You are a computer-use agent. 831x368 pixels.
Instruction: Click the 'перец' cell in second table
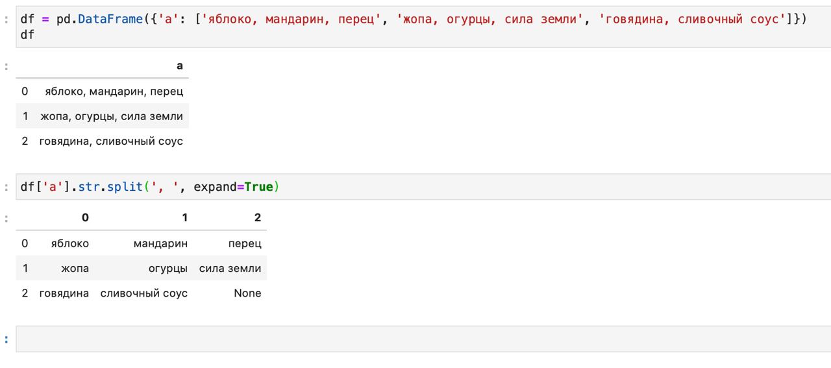(x=245, y=243)
